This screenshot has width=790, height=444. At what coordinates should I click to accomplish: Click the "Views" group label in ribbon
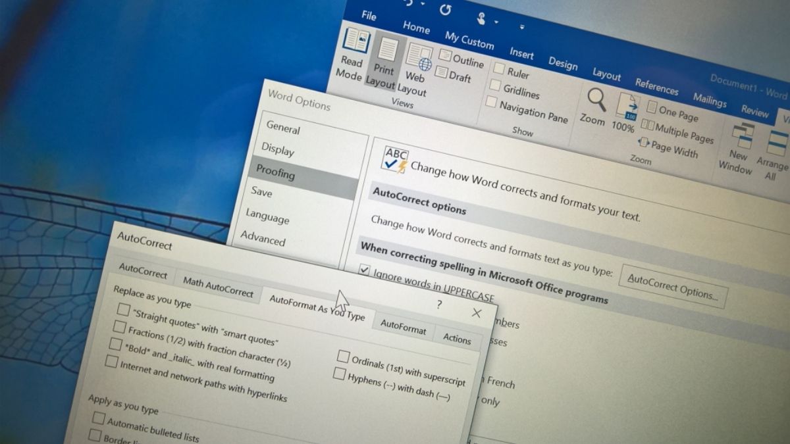pyautogui.click(x=402, y=103)
